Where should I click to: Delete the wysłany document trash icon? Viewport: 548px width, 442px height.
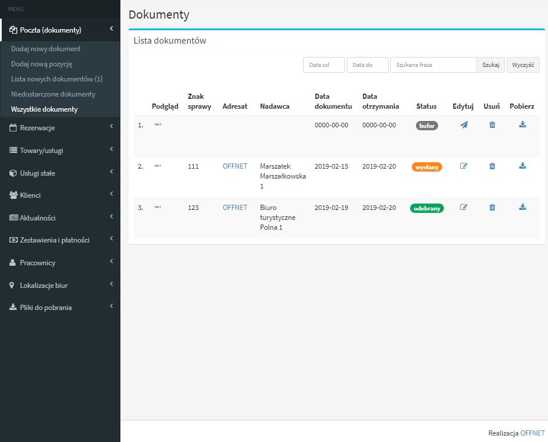pos(492,166)
